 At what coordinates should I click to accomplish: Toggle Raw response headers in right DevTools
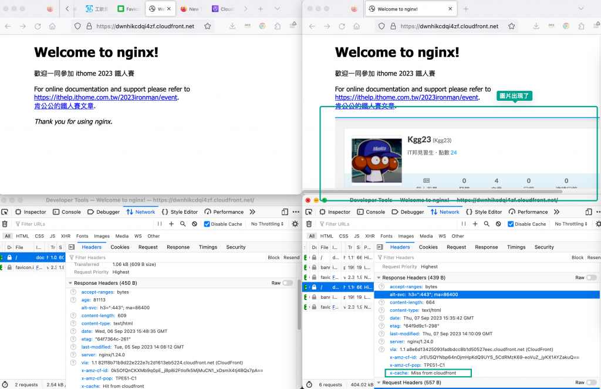592,278
